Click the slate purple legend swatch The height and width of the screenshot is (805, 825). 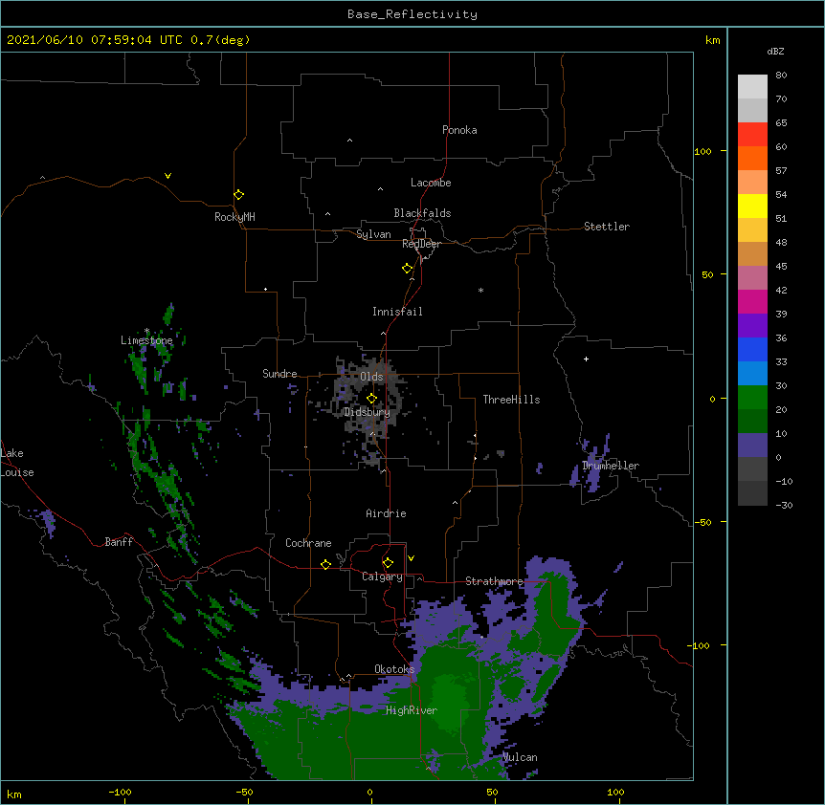pos(752,446)
